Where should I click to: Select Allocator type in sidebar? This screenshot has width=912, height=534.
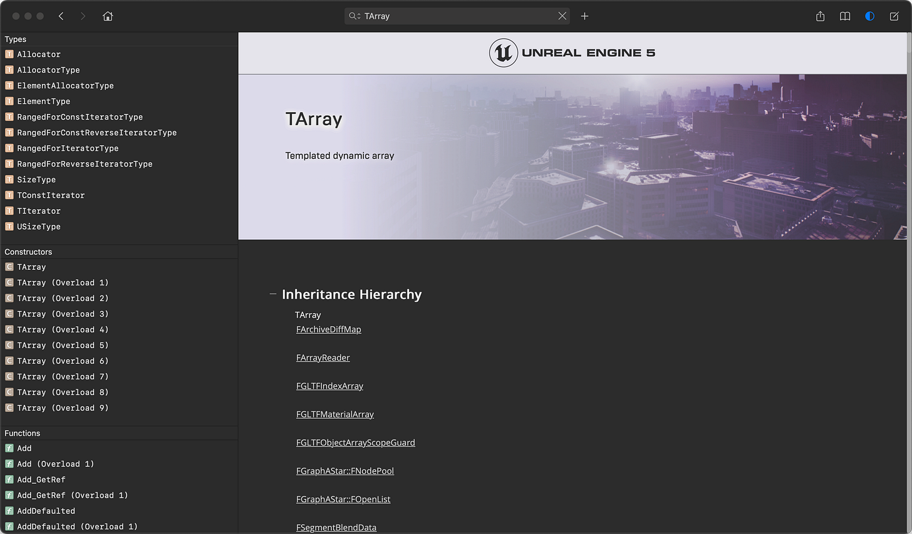click(x=119, y=54)
